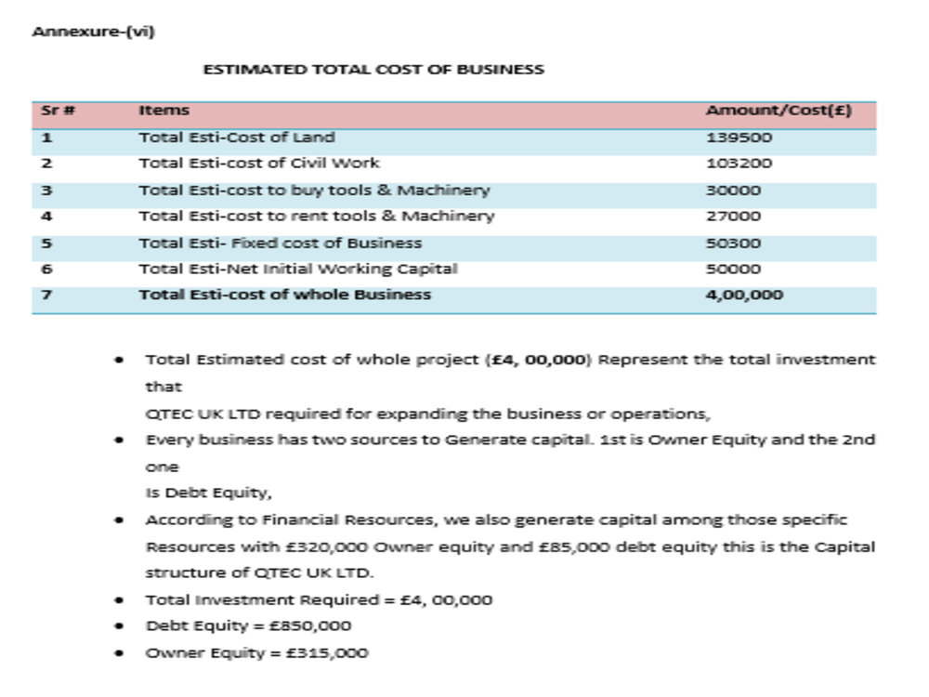Select cell 'Total Esti-cost of Civil Work'
This screenshot has width=929, height=697.
point(259,163)
